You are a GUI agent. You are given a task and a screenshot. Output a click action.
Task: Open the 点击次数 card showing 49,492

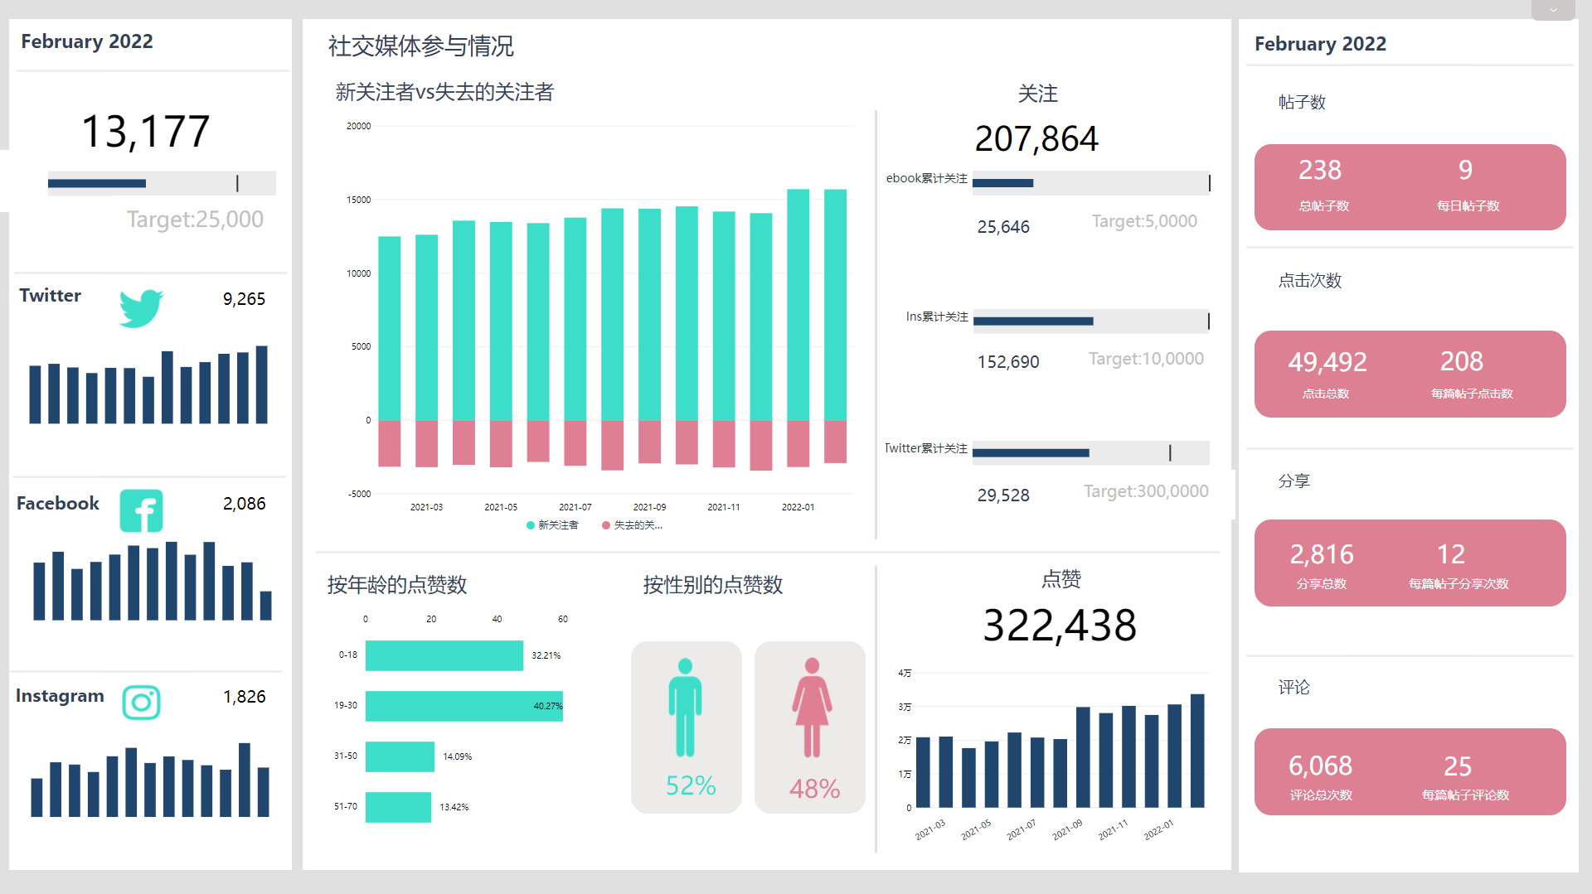[x=1410, y=374]
